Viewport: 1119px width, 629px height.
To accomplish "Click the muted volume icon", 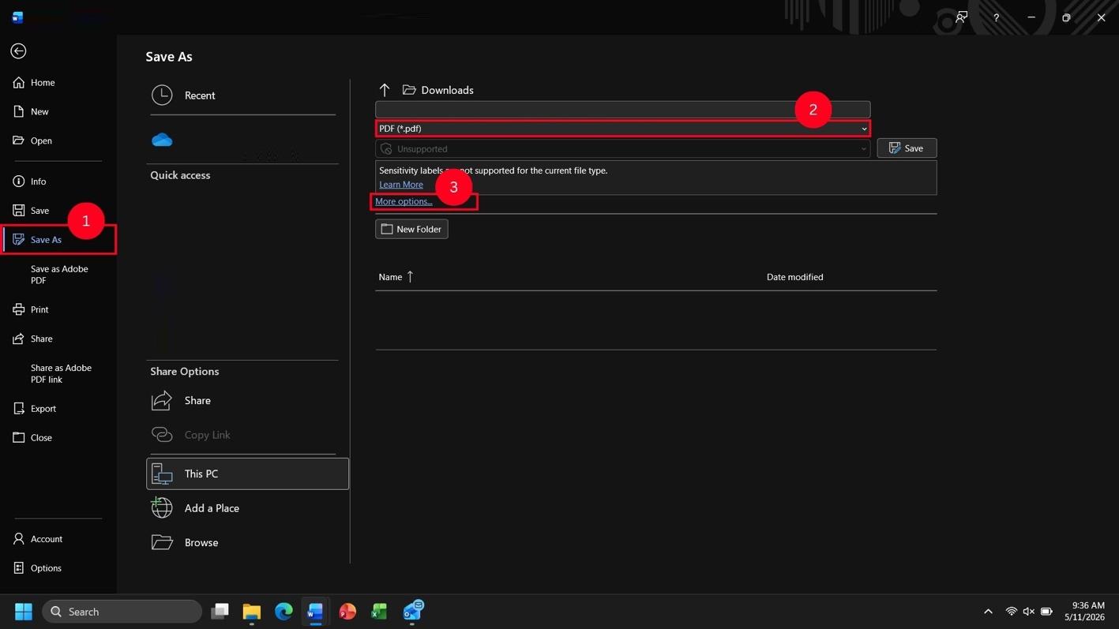I will click(1028, 612).
